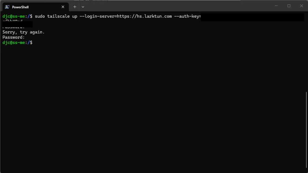Maximize the terminal window

pyautogui.click(x=289, y=6)
